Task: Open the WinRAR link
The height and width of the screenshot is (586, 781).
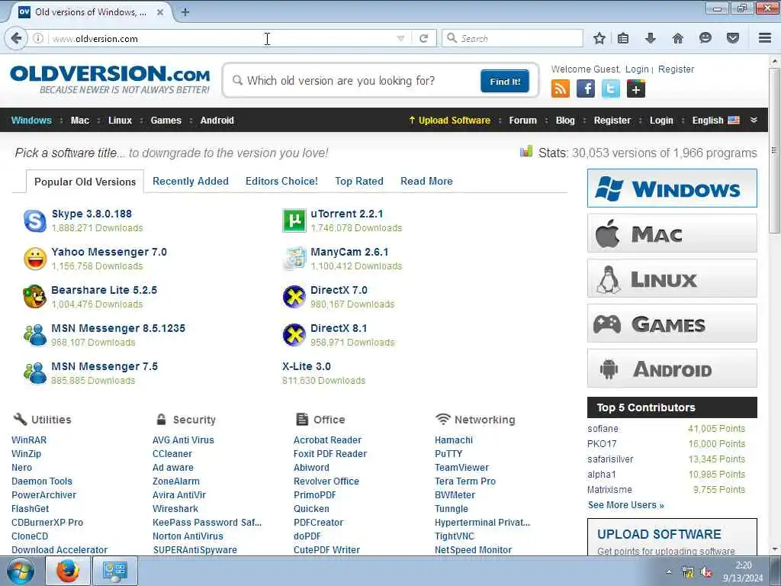Action: [29, 440]
